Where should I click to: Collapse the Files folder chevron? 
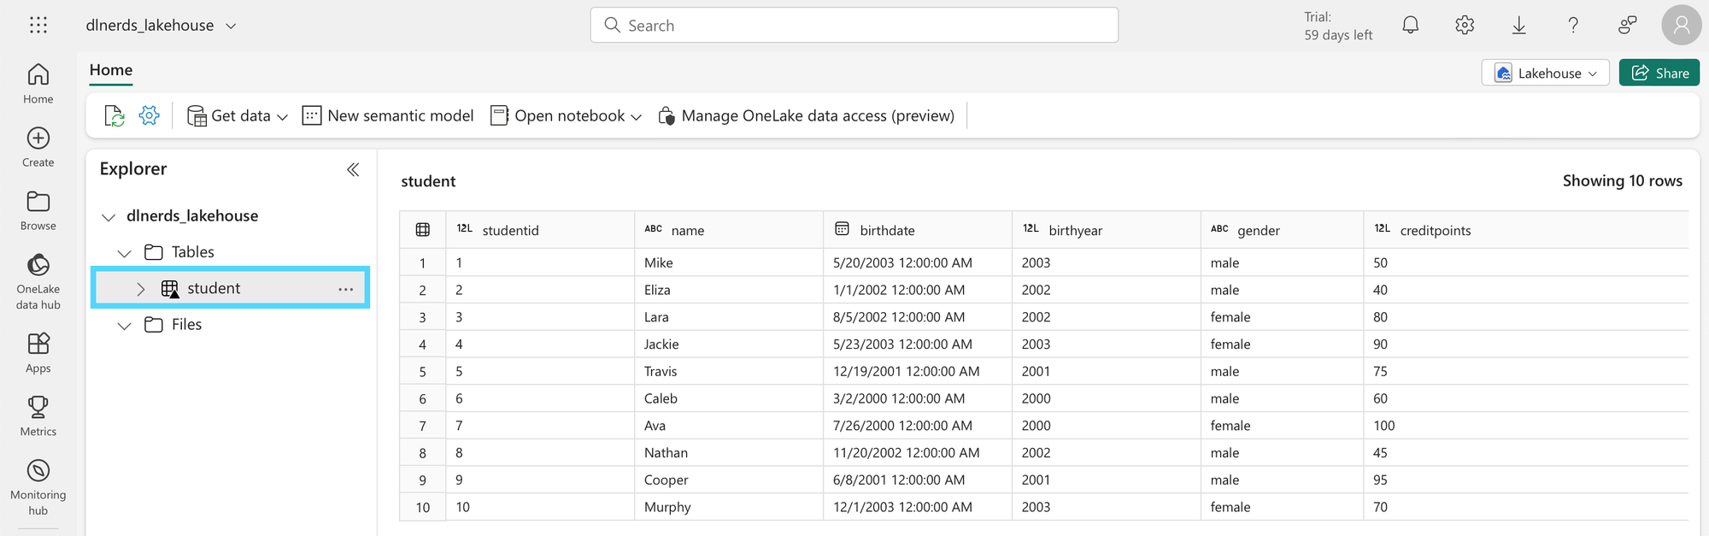pyautogui.click(x=125, y=326)
